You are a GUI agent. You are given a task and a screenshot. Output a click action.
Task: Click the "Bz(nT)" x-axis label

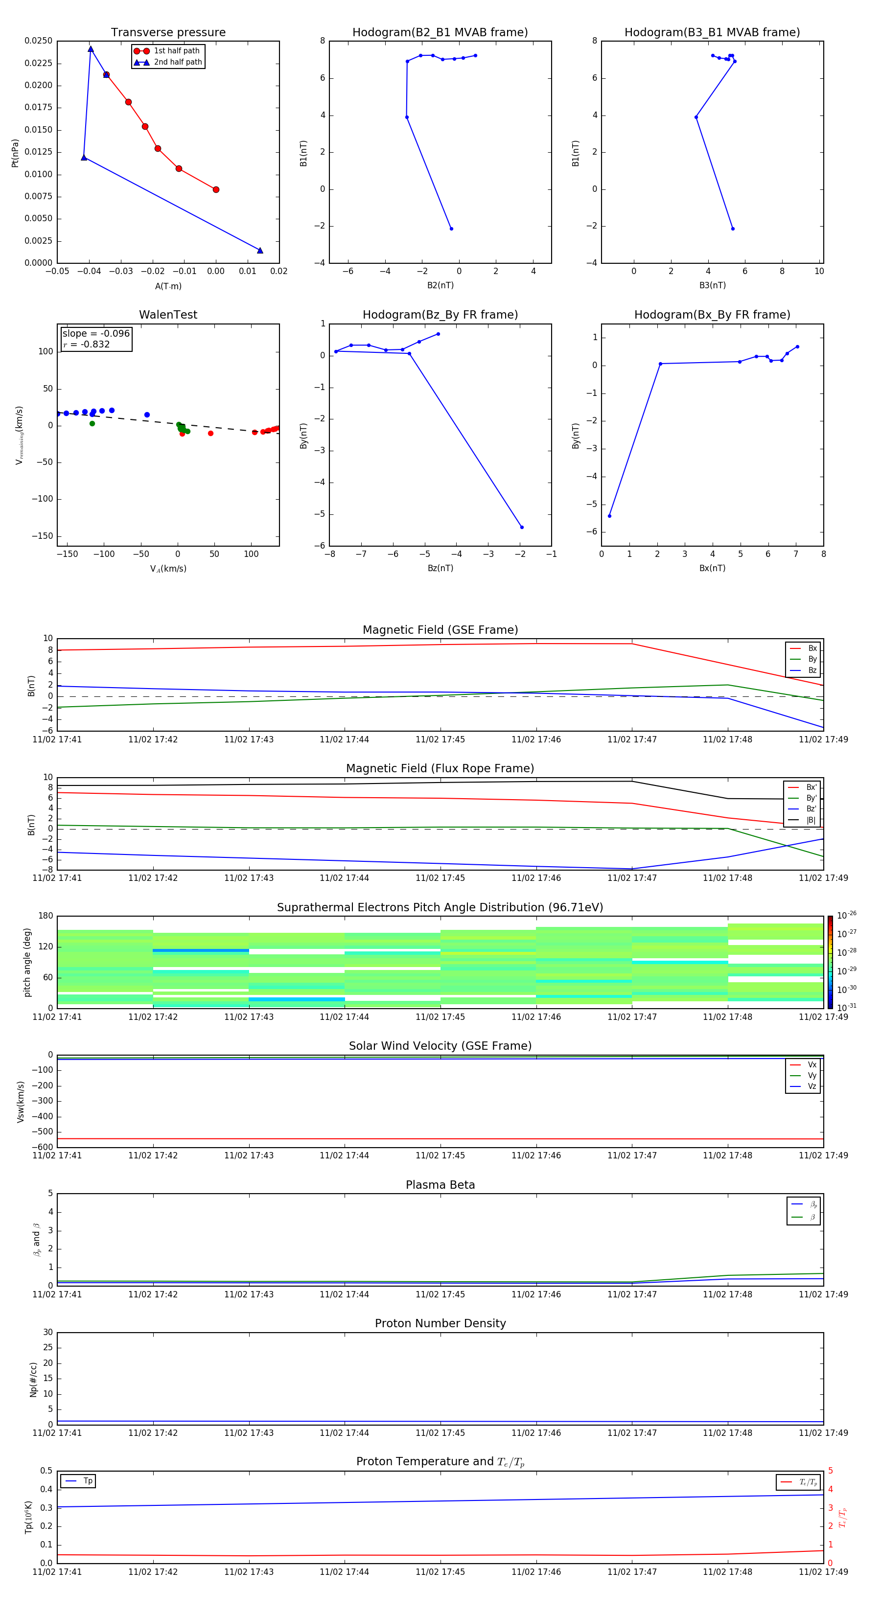[440, 568]
